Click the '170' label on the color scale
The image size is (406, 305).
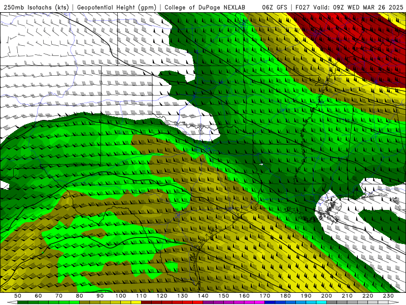265,296
